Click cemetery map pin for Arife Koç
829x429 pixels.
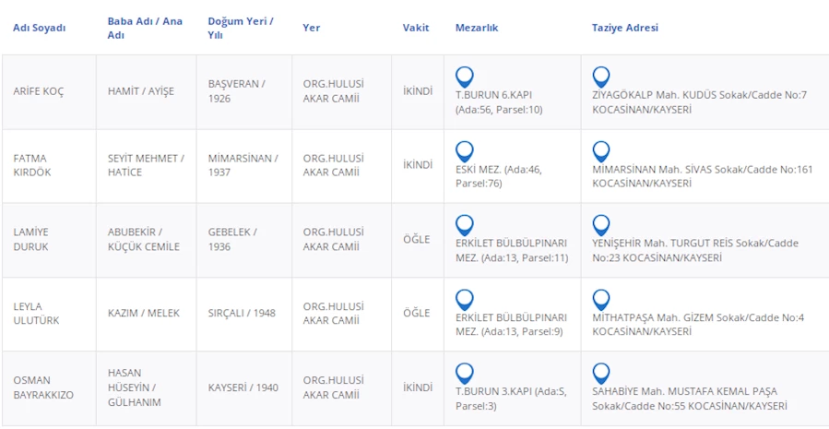(465, 77)
